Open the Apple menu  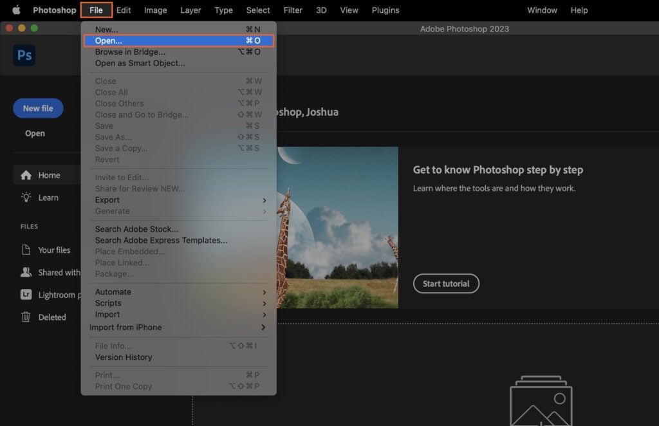pos(9,10)
